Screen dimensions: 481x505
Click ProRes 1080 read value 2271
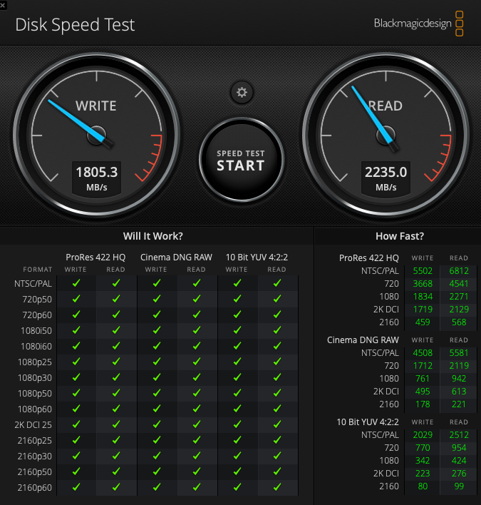click(459, 297)
